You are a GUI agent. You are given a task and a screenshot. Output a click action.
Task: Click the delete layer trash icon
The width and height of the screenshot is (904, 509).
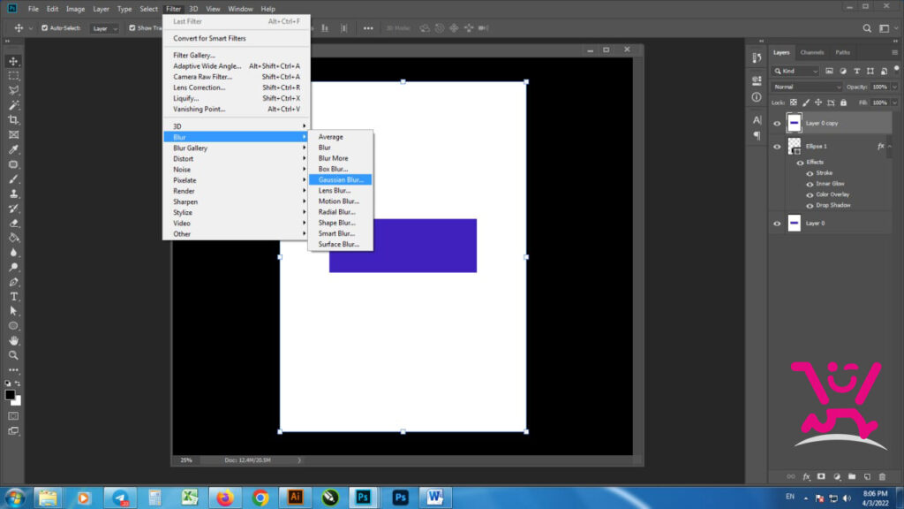coord(882,476)
